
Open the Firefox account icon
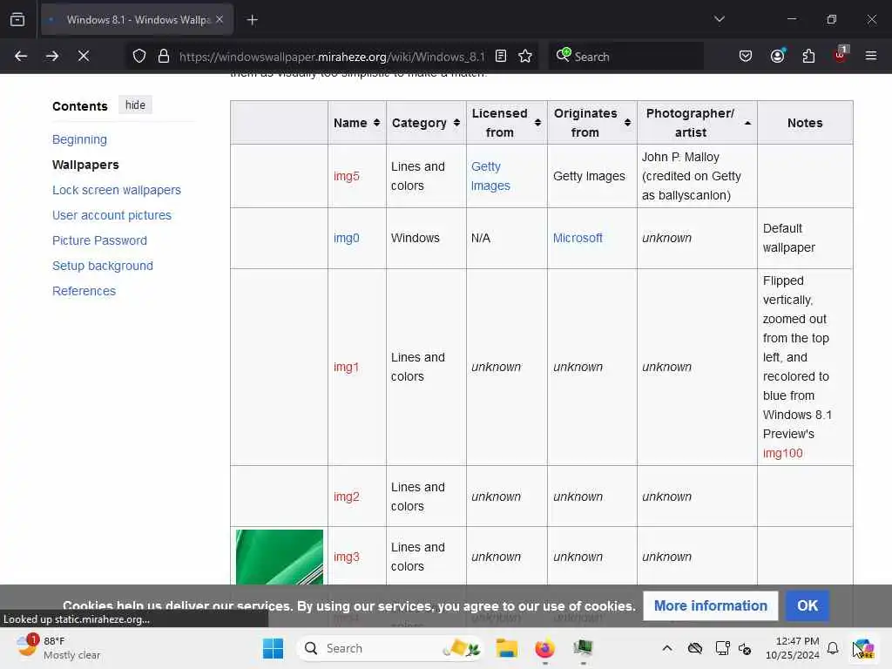click(x=777, y=56)
